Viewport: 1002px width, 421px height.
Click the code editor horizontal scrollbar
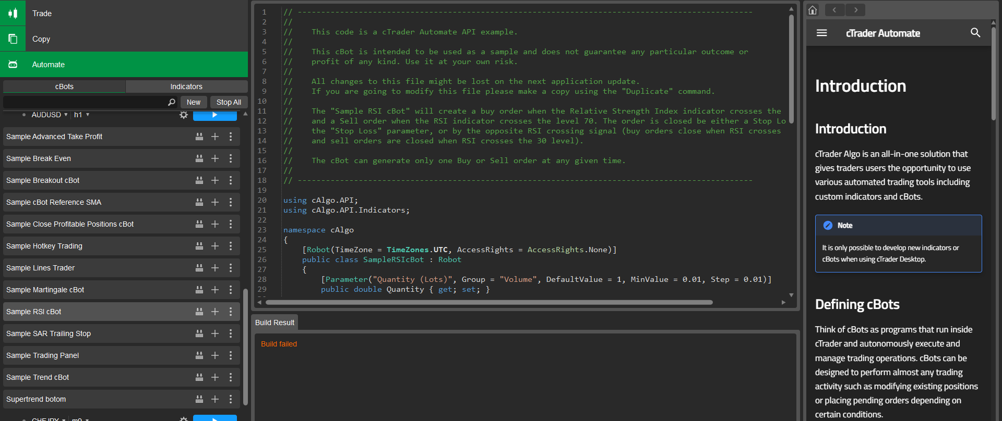click(x=489, y=302)
